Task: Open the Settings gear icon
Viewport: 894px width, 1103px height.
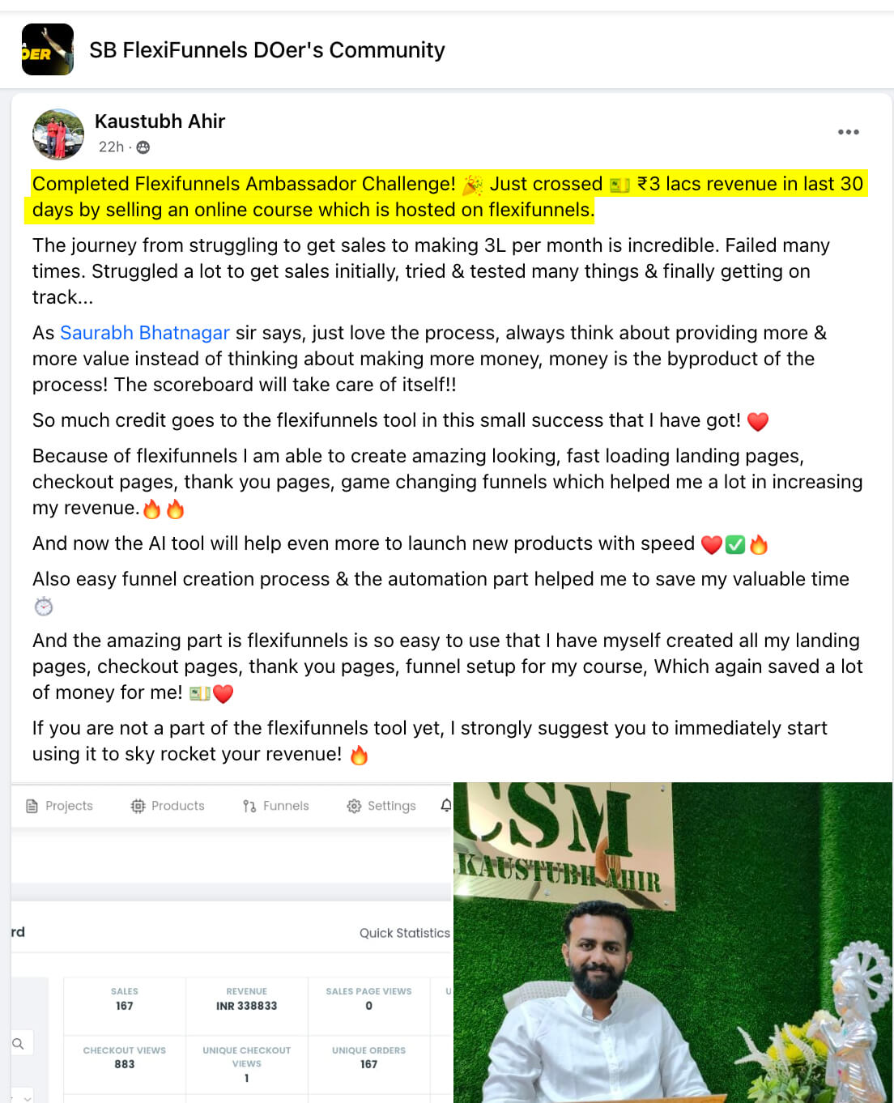Action: pos(354,806)
